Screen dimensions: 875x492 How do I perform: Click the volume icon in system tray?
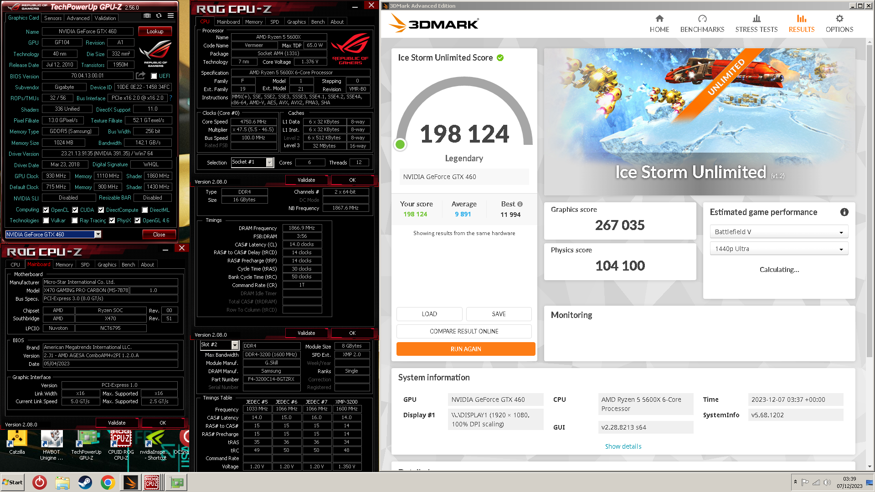coord(827,482)
